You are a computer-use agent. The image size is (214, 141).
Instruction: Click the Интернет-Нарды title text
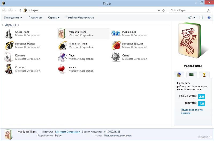click(x=25, y=44)
